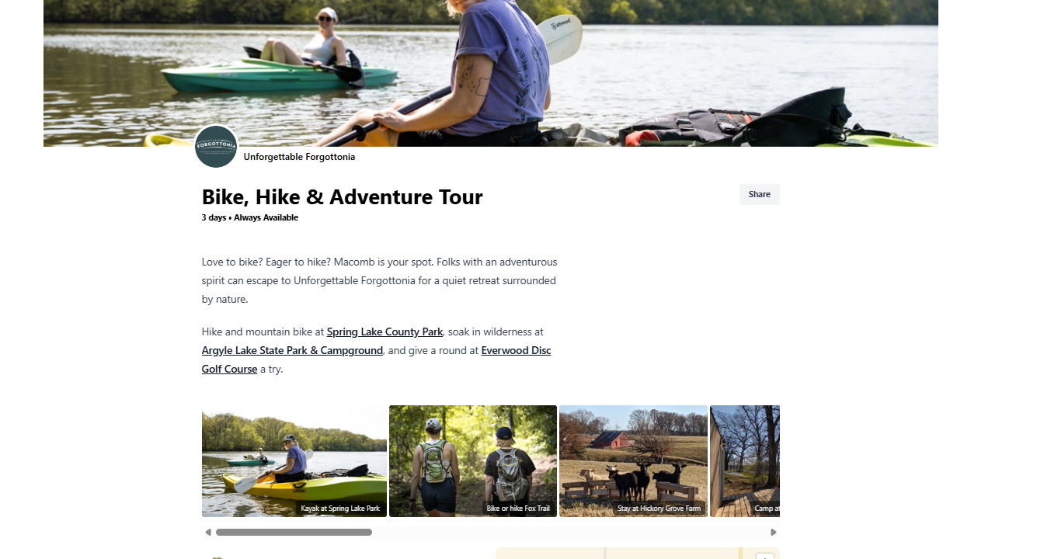This screenshot has height=559, width=1051.
Task: Select the Kayak at Spring Lake Park photo
Action: click(x=294, y=461)
